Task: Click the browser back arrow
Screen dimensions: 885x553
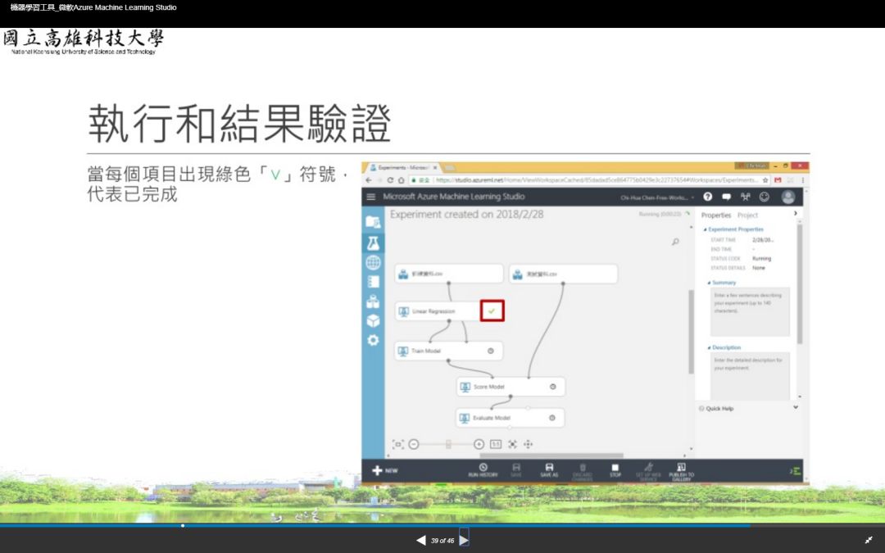Action: 369,180
